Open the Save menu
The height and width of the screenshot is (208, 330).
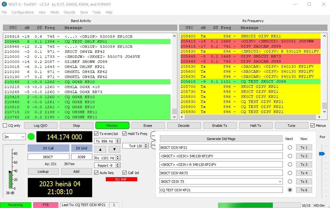84,12
